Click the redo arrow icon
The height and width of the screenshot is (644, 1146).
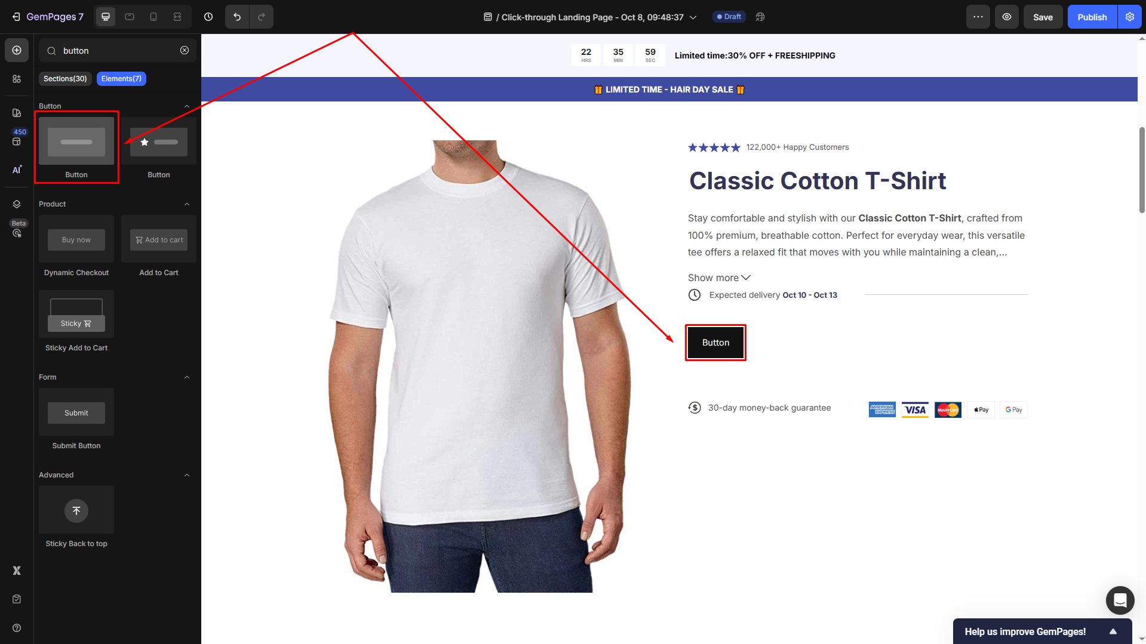(262, 17)
